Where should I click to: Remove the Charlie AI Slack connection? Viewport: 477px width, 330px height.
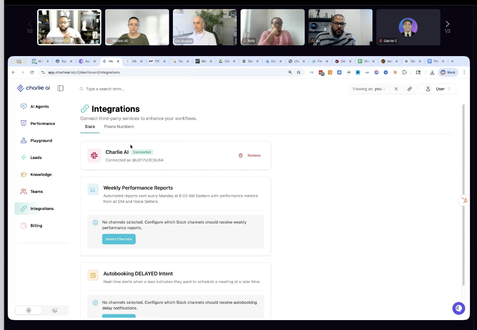250,156
